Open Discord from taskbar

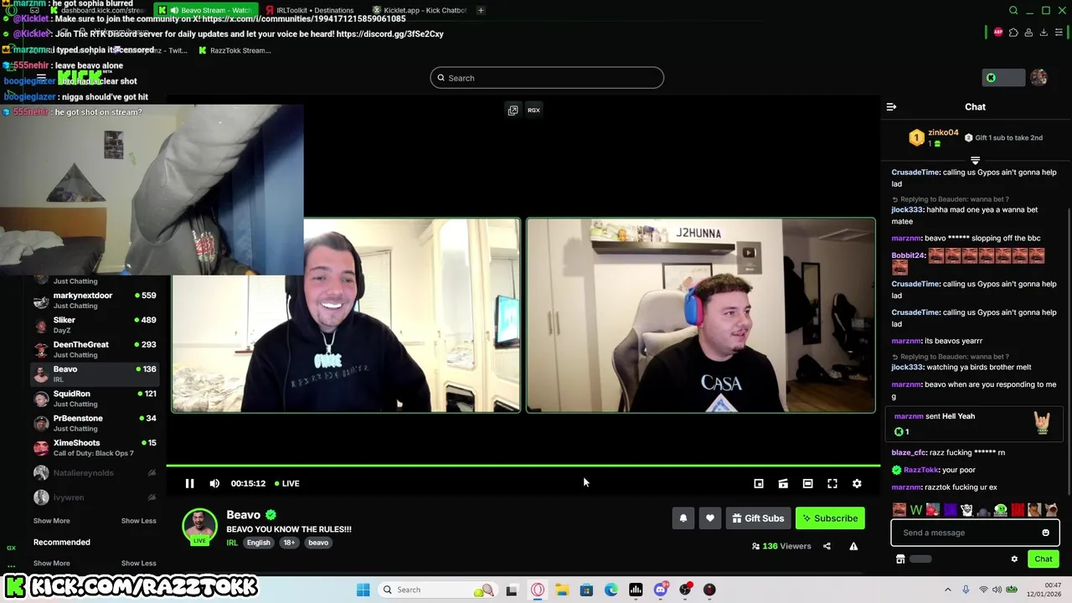coord(661,590)
